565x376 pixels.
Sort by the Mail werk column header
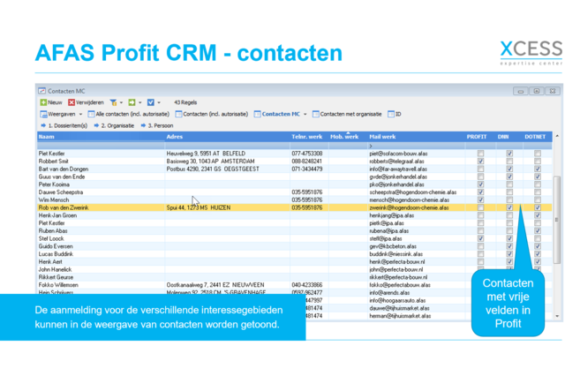click(416, 137)
